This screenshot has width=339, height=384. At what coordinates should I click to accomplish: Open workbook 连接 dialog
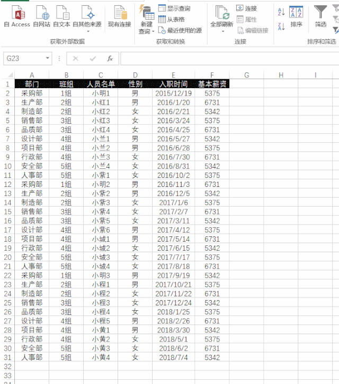point(247,8)
